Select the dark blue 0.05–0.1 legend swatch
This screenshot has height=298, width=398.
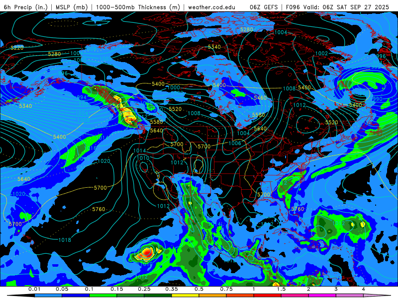[x=76, y=296]
